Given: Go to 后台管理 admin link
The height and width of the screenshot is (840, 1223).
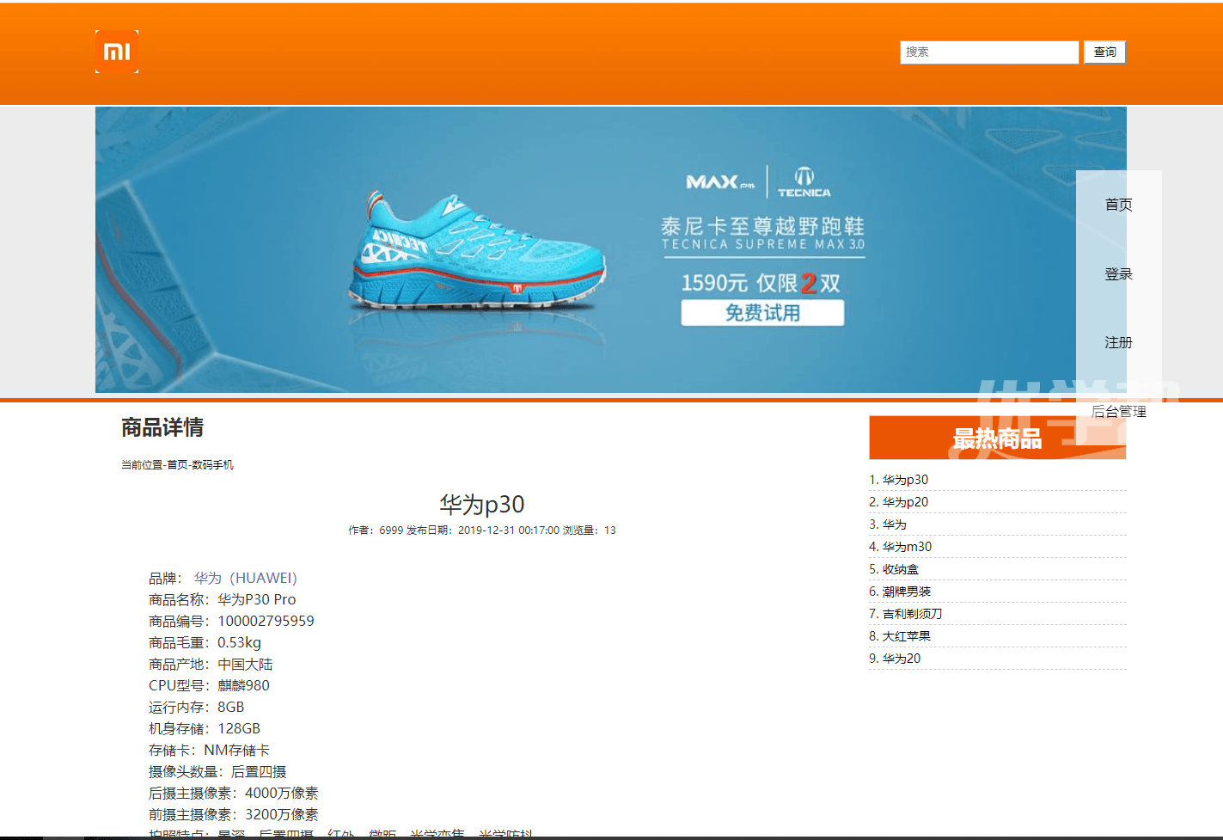Looking at the screenshot, I should click(x=1118, y=412).
